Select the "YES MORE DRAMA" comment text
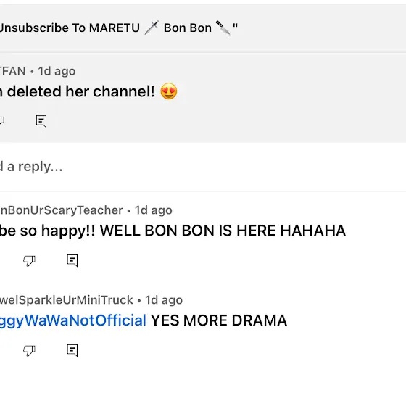Image resolution: width=406 pixels, height=406 pixels. pyautogui.click(x=219, y=320)
